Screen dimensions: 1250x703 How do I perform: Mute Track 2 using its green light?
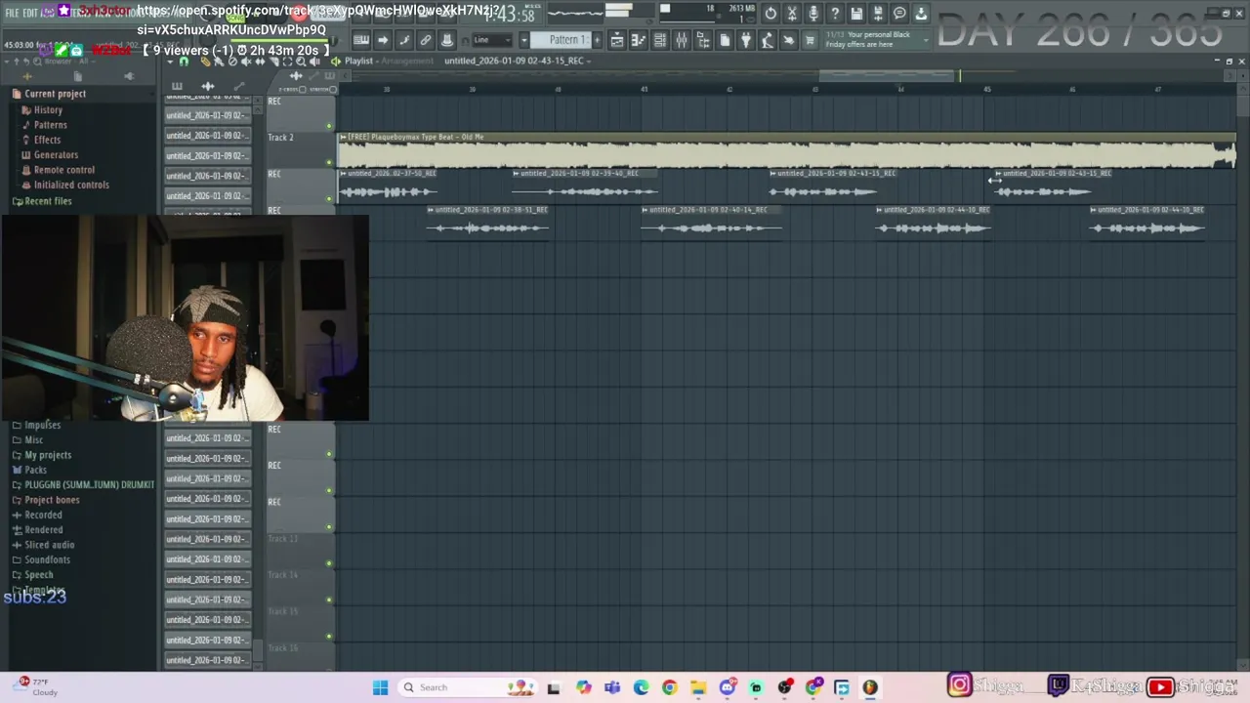pos(329,162)
